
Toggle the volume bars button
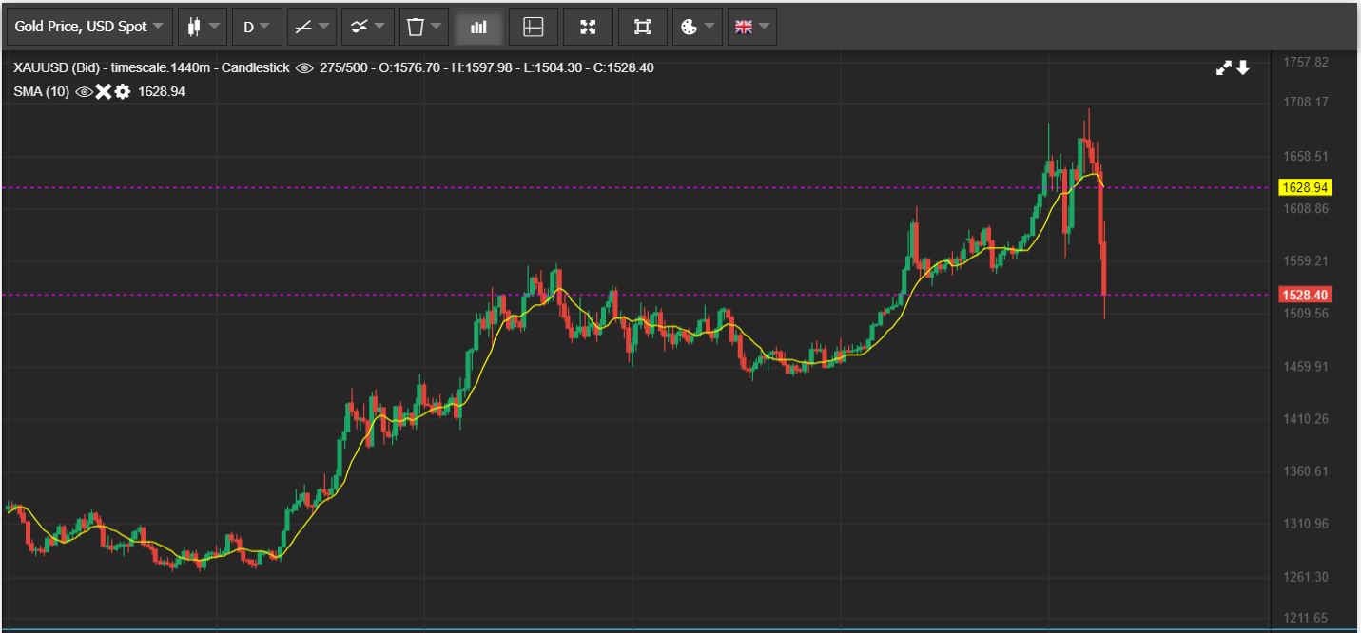pyautogui.click(x=478, y=27)
